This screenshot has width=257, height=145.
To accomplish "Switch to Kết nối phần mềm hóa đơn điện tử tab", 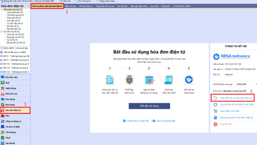I will [x=47, y=6].
